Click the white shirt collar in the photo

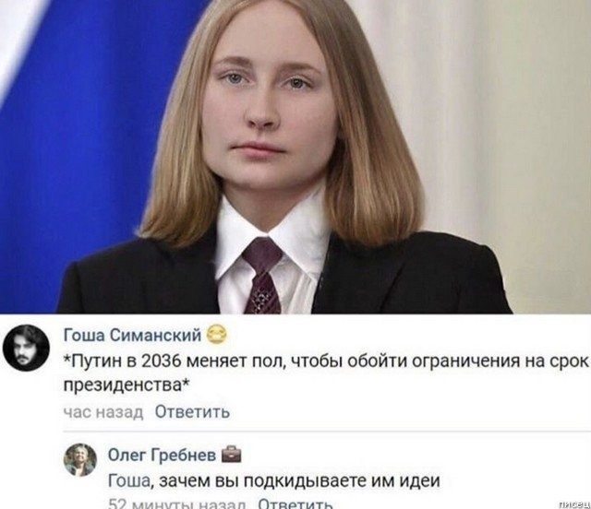click(x=272, y=241)
